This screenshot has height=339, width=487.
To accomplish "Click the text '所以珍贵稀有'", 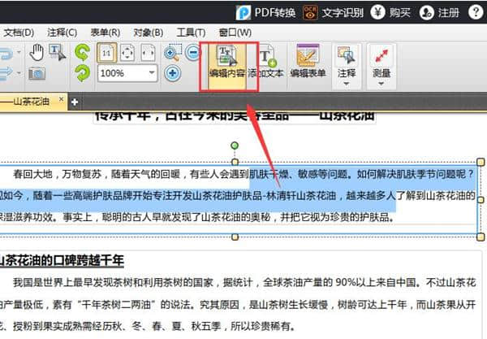I will 261,326.
